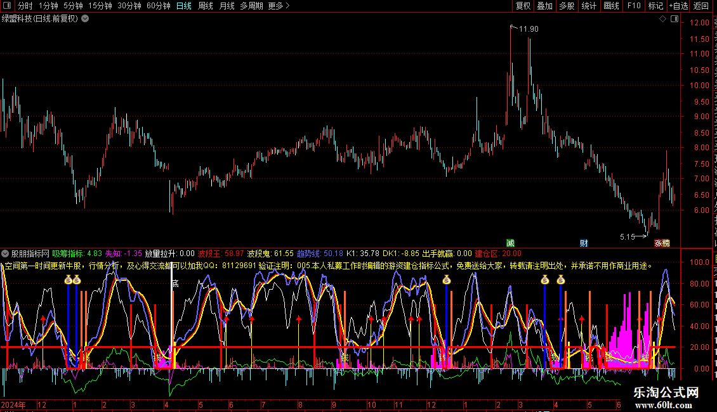Toggle the right side panel icon by the price axis
This screenshot has height=412, width=717.
[674, 19]
